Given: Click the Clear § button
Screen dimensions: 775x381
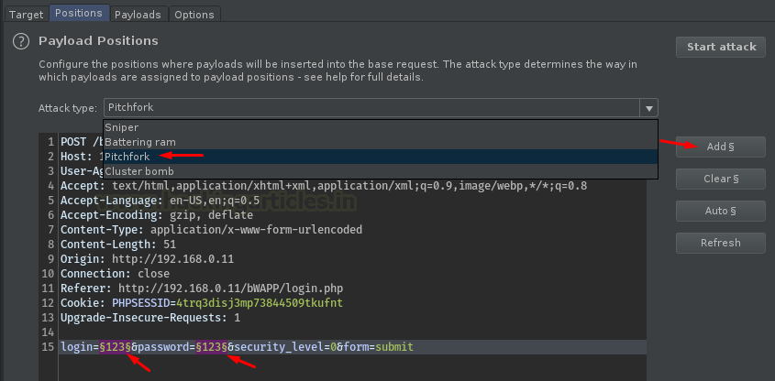Looking at the screenshot, I should [x=721, y=179].
